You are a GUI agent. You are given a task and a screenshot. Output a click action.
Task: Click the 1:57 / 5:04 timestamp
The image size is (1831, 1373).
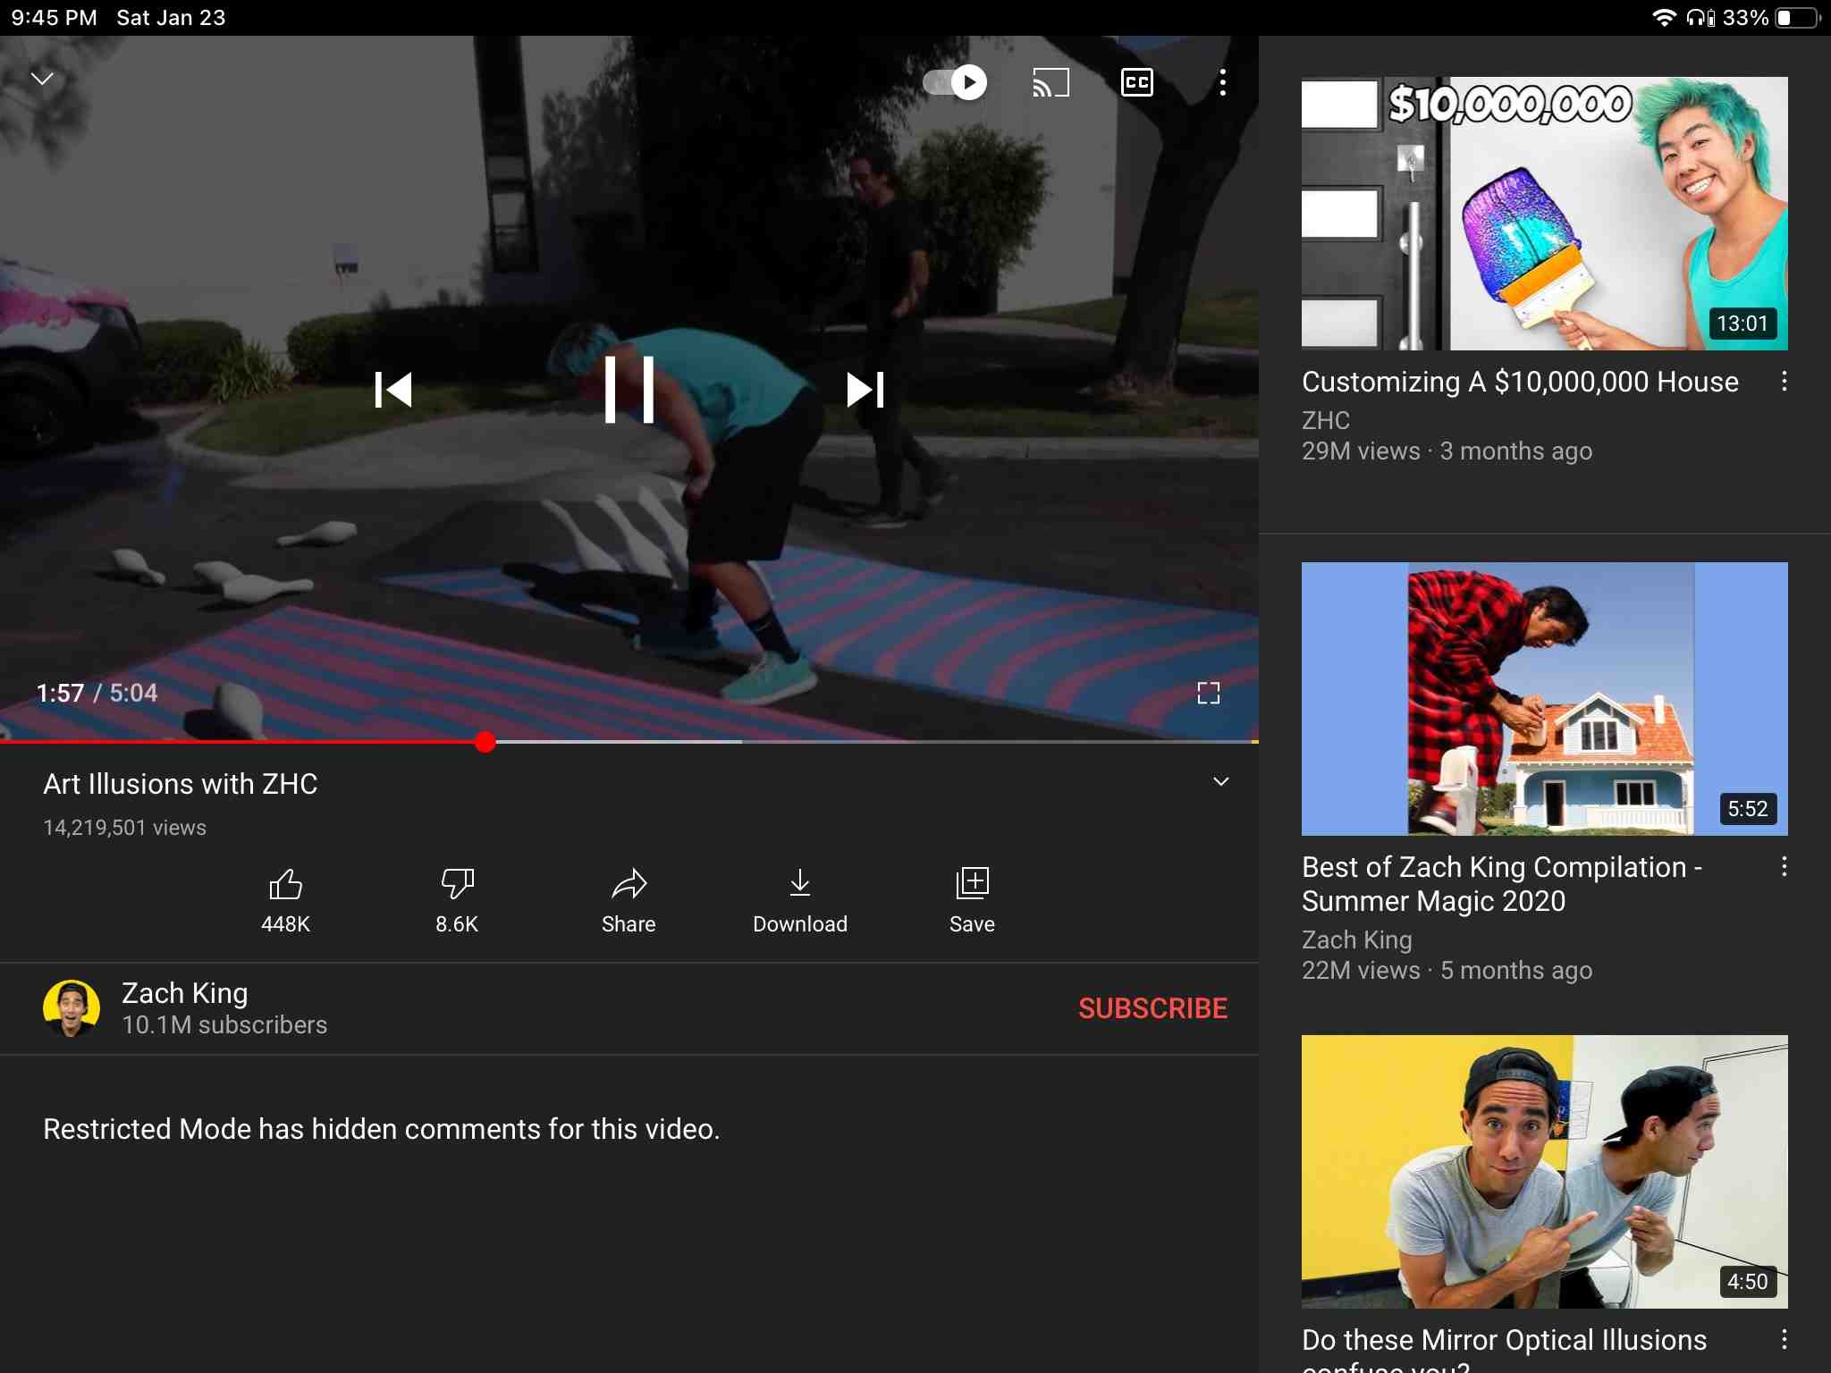coord(97,693)
